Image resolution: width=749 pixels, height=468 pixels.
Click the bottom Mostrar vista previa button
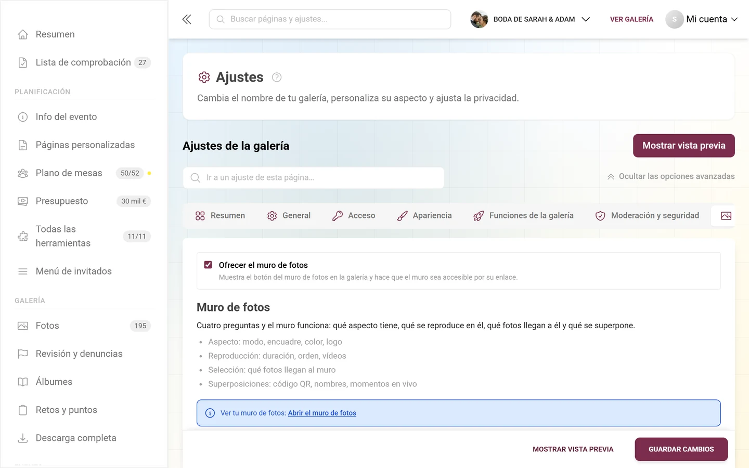coord(573,449)
